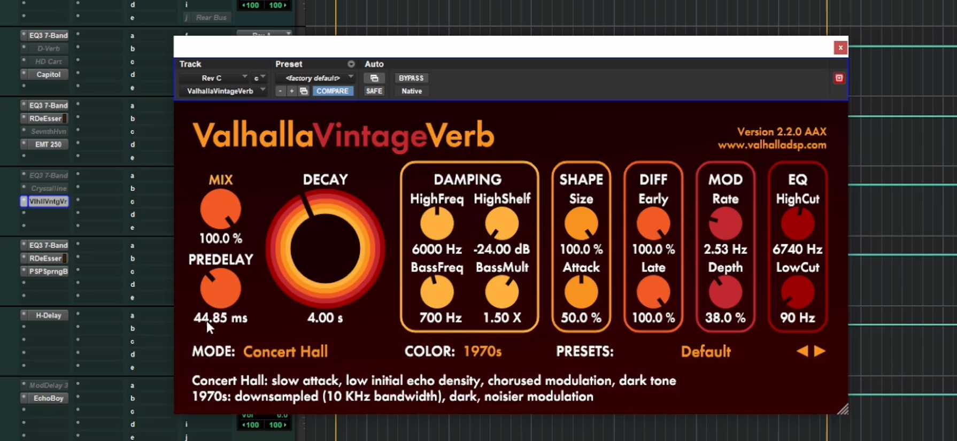Enable automation SAFE mode

click(x=374, y=91)
